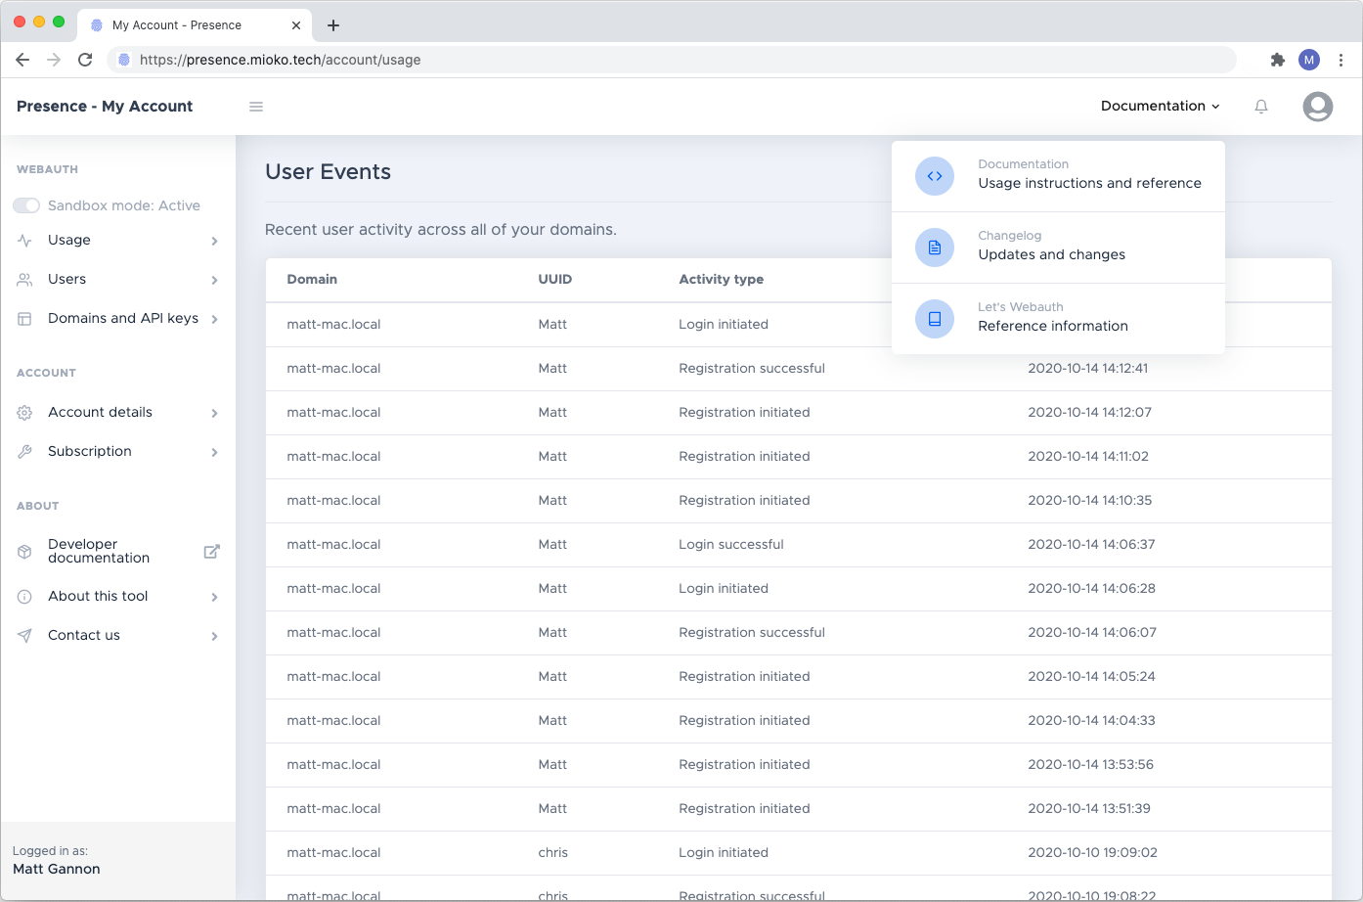
Task: Click the timestamp 2020-10-14 14:10:35
Action: click(1089, 501)
